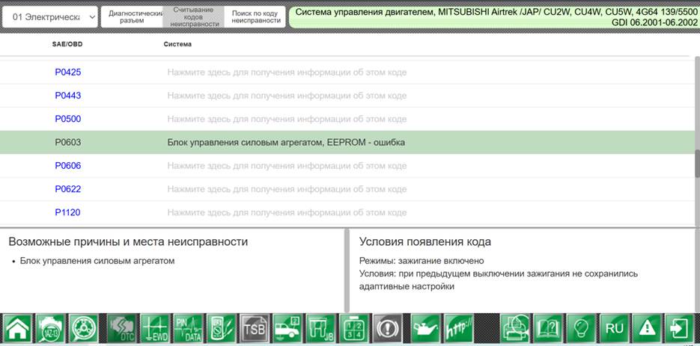
Task: Open the help book icon
Action: coord(548,329)
